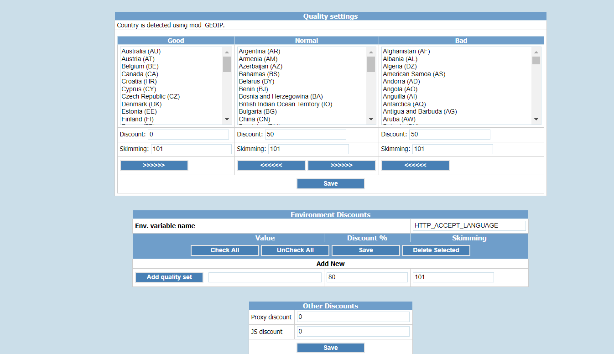Click the UnCheck All button
This screenshot has height=354, width=614.
pos(295,250)
